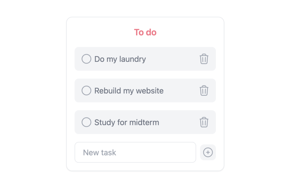The height and width of the screenshot is (193, 289).
Task: Click the Do my laundry task row
Action: coord(120,59)
